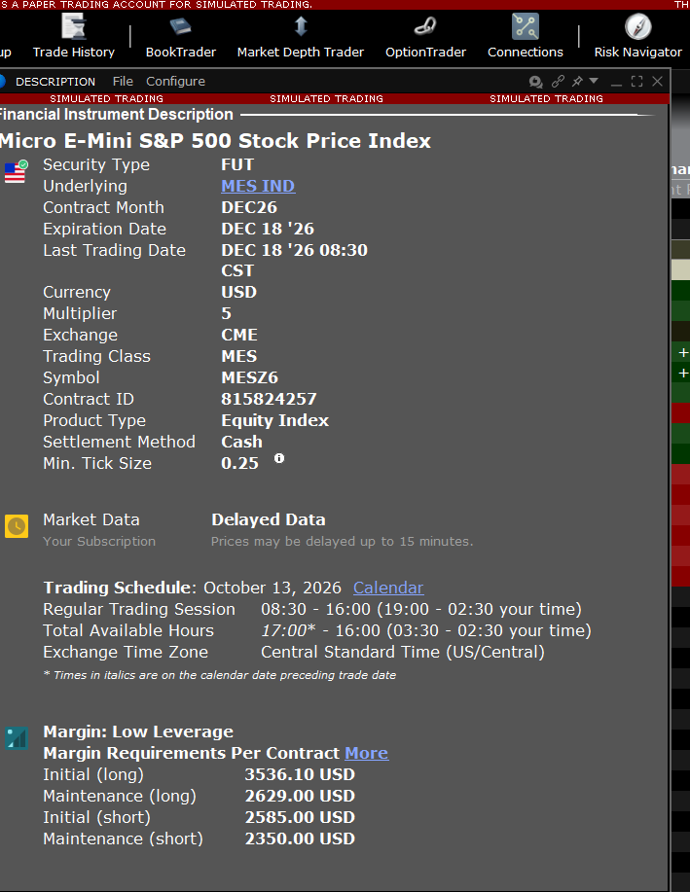
Task: Open Trade History tool
Action: [73, 37]
